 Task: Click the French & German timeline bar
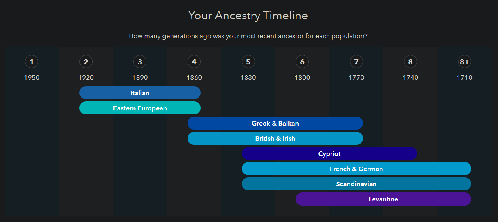coord(356,169)
